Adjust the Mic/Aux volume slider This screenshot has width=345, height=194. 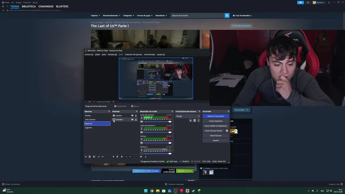[x=157, y=143]
